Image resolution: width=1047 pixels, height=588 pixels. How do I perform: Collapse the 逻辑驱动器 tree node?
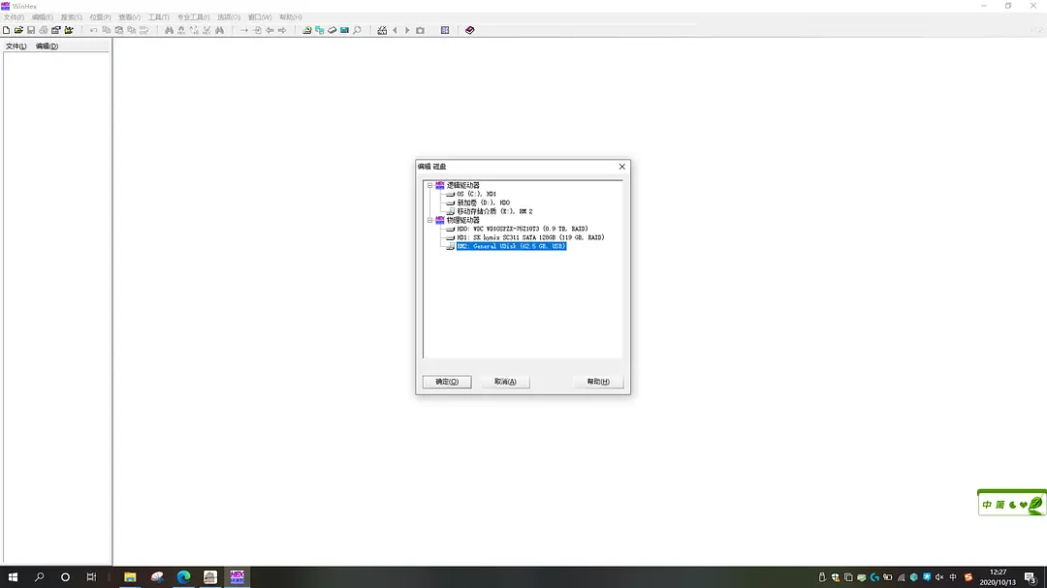coord(429,185)
